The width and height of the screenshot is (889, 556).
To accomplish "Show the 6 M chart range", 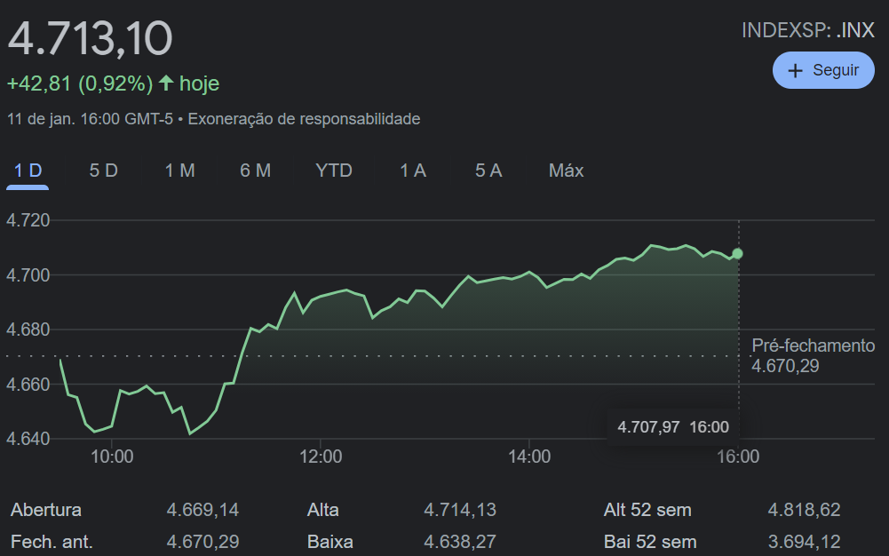I will coord(255,171).
